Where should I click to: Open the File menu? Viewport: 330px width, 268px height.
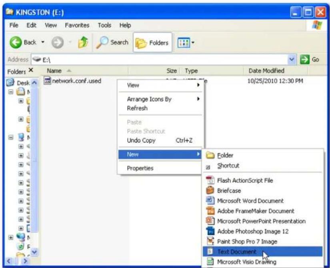coord(14,25)
